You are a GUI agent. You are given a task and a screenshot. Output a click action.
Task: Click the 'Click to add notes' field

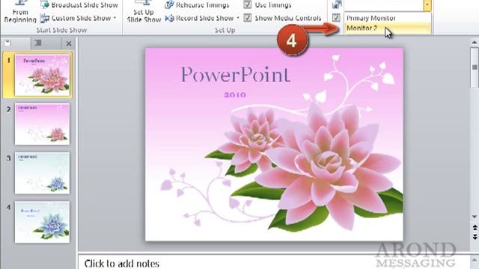tap(273, 263)
